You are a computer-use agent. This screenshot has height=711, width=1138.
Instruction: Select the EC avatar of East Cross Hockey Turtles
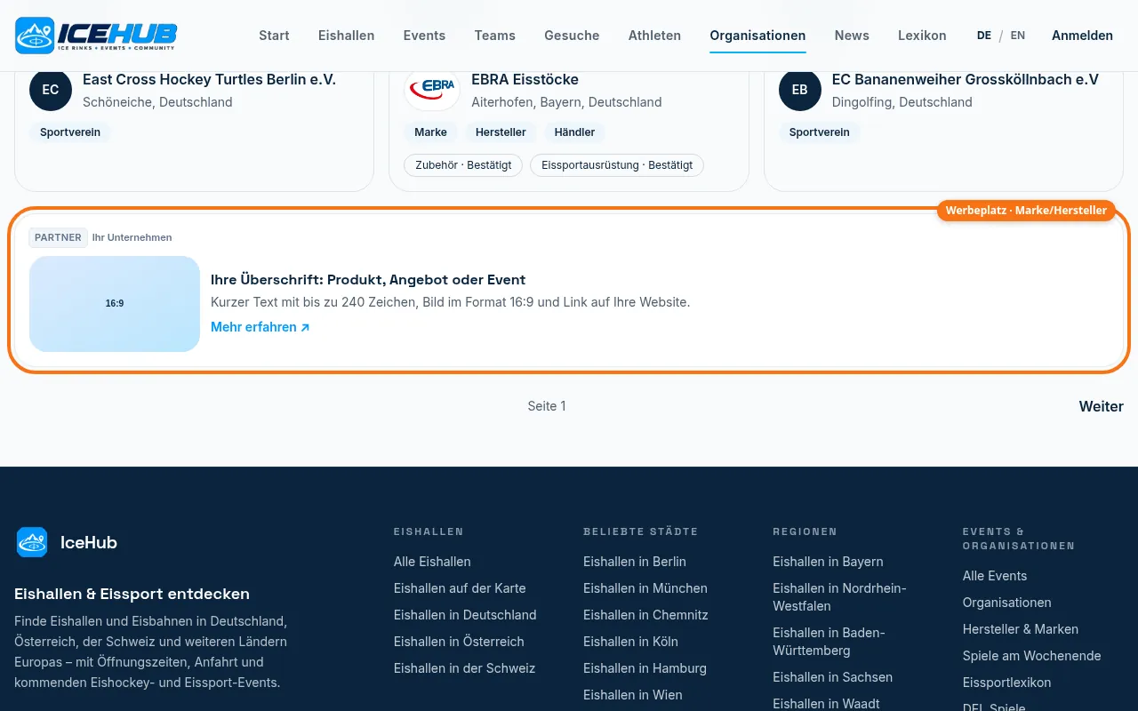51,90
